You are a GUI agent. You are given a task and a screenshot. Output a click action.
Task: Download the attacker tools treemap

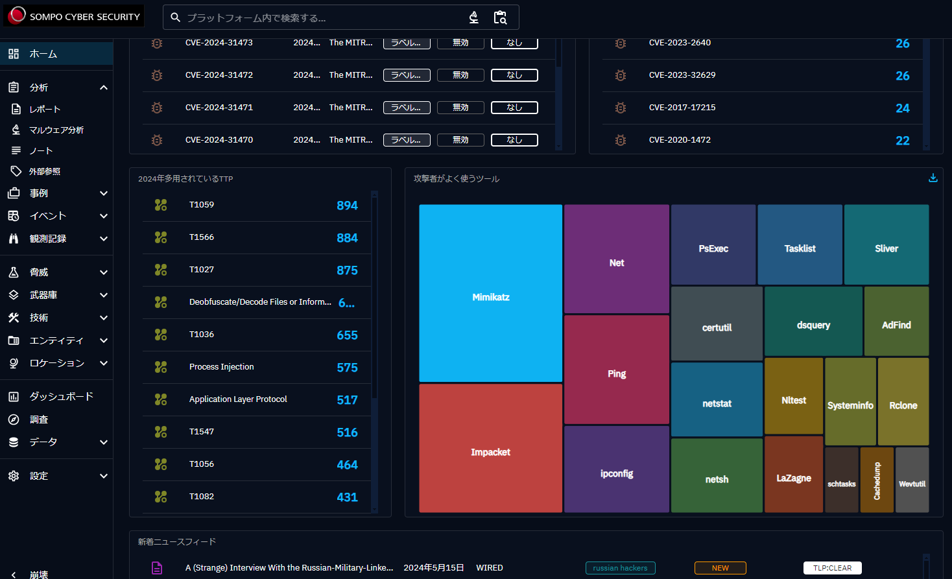click(933, 178)
